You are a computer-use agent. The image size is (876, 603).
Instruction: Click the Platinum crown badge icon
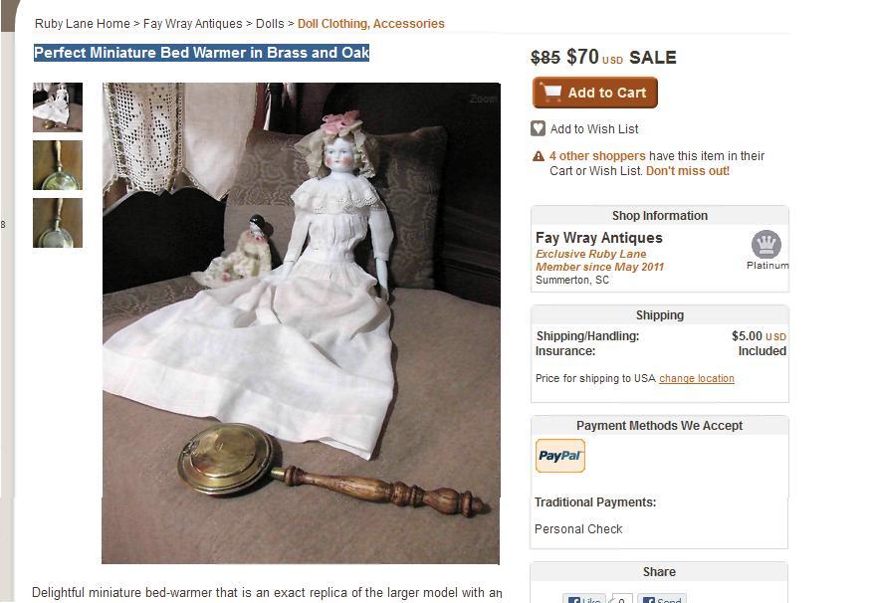766,244
